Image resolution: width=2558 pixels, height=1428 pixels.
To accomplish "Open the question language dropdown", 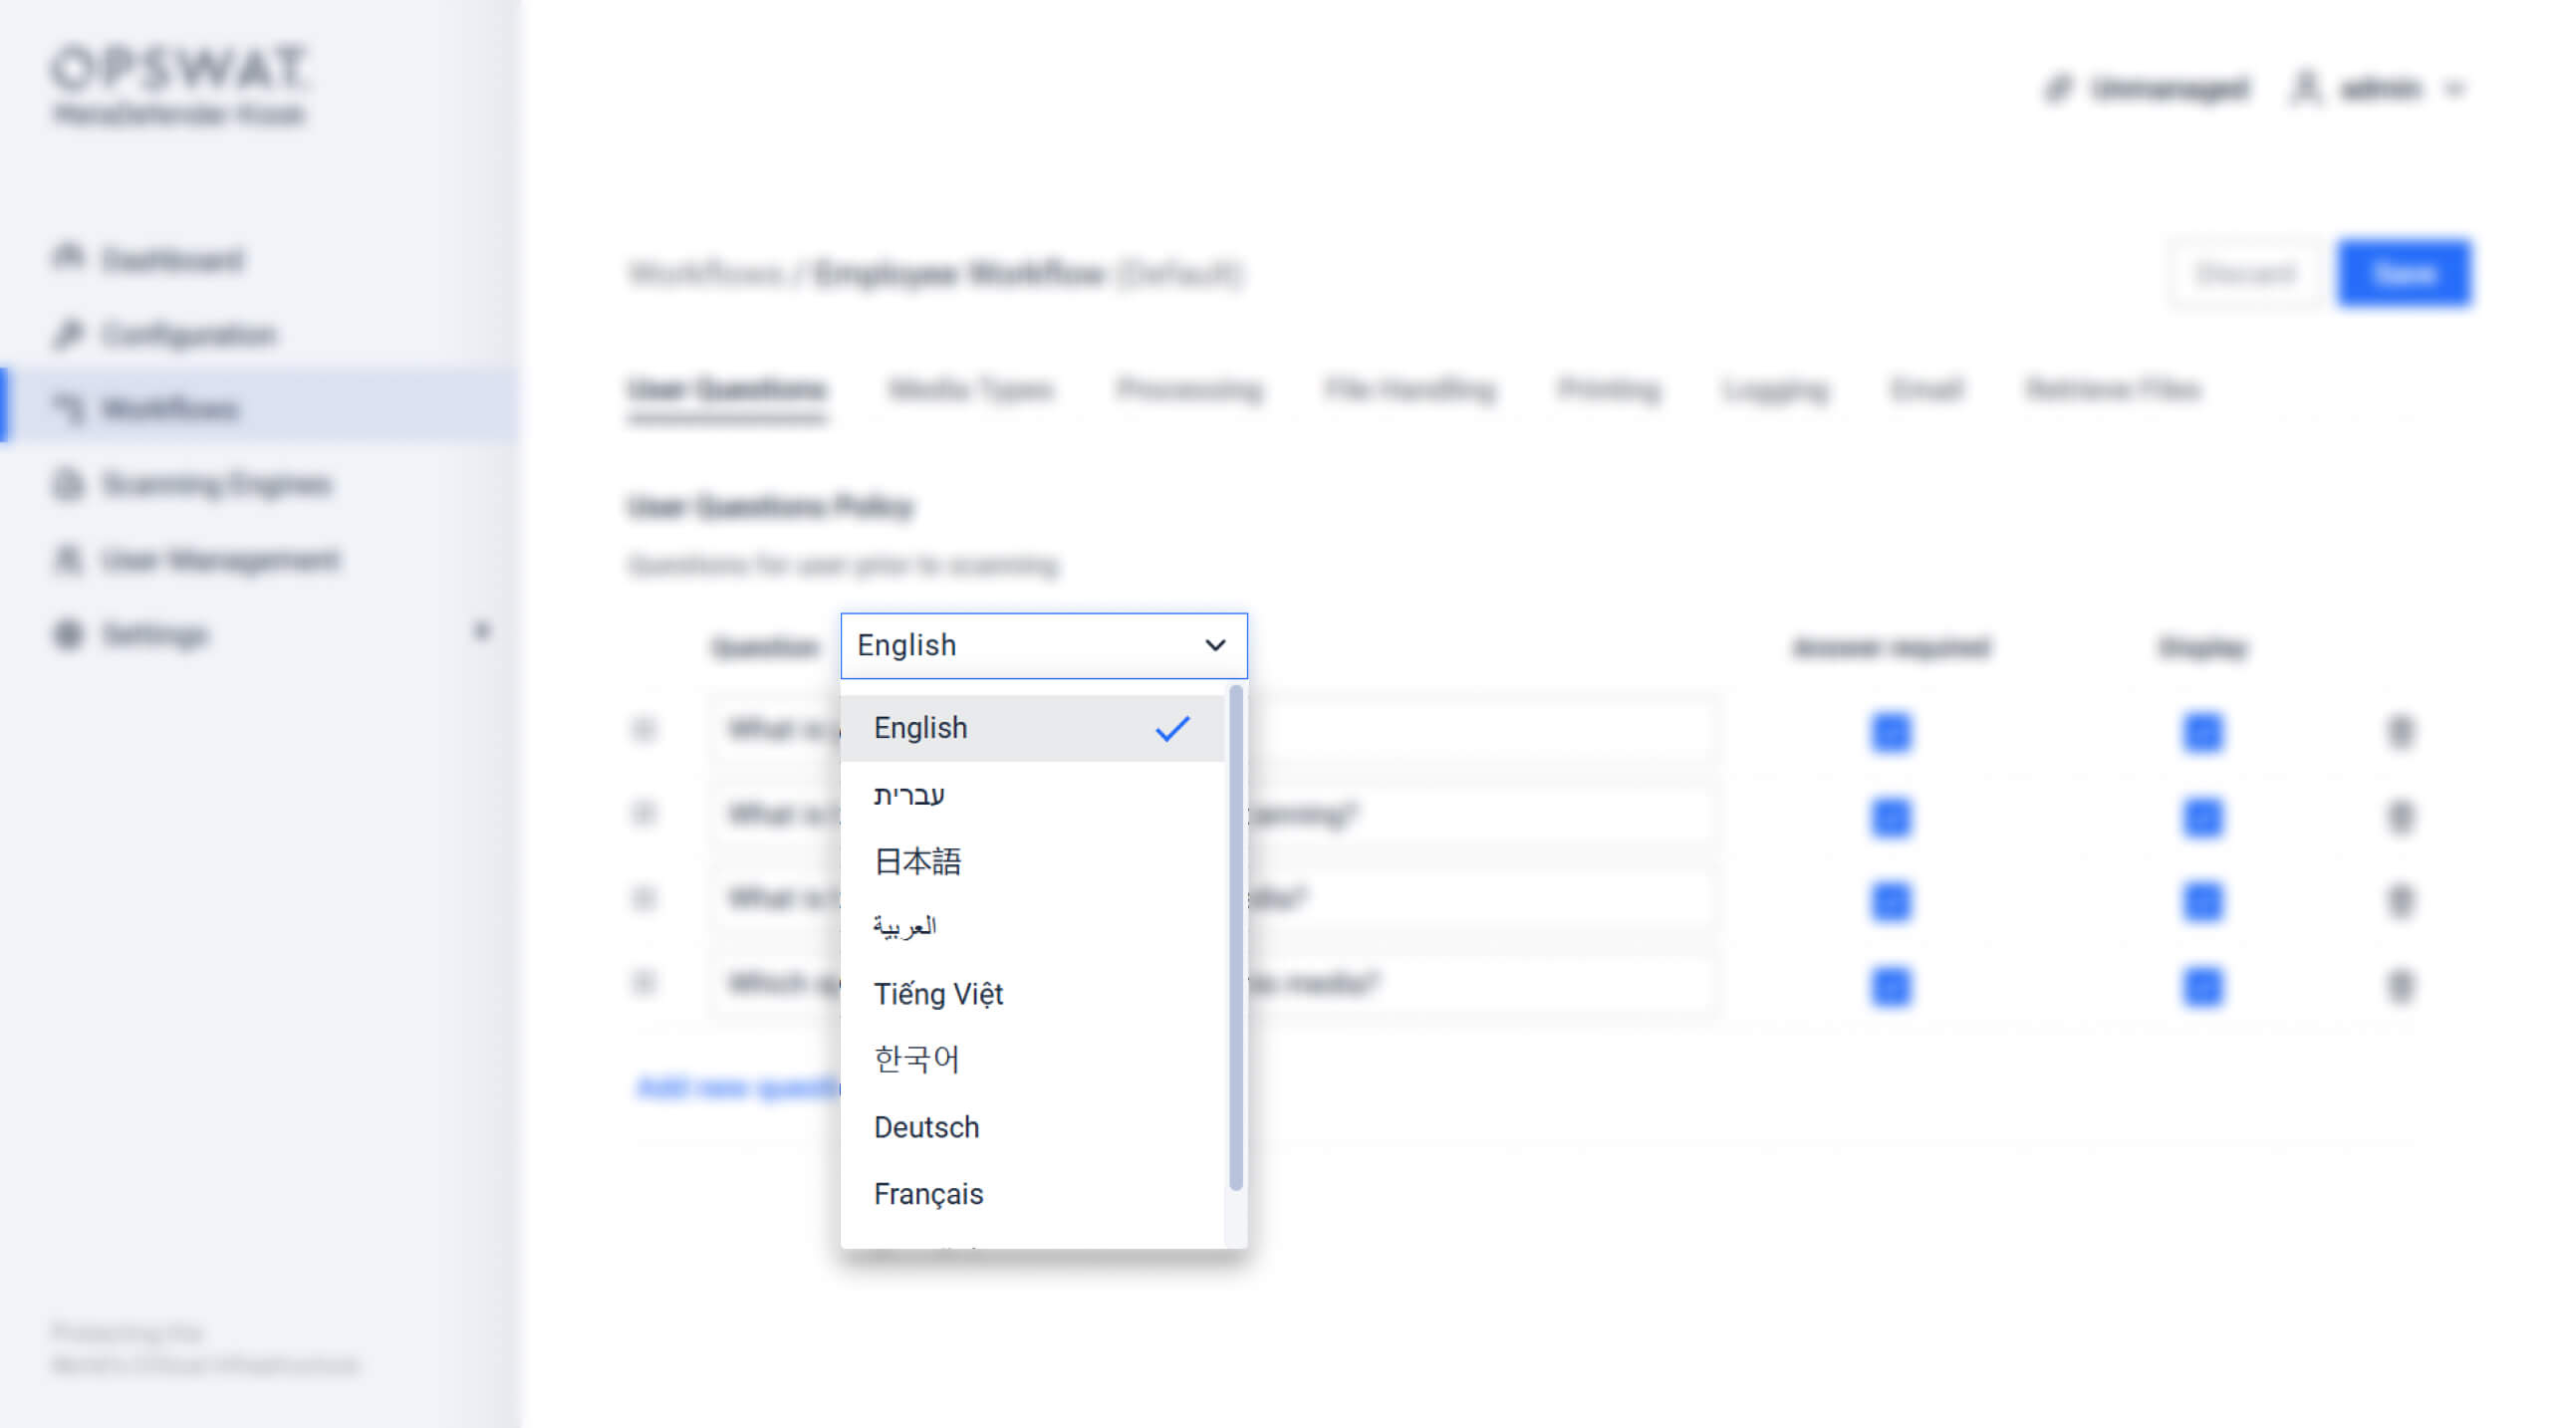I will click(x=1043, y=644).
